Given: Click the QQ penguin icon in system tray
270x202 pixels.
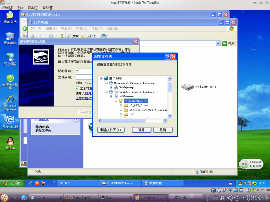Looking at the screenshot, I should 240,183.
